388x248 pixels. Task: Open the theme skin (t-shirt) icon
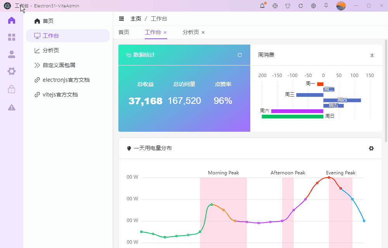288,6
